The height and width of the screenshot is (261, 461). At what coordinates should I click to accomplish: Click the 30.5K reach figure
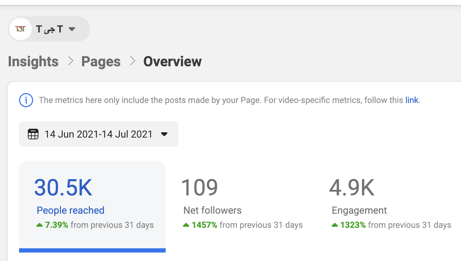click(x=63, y=188)
